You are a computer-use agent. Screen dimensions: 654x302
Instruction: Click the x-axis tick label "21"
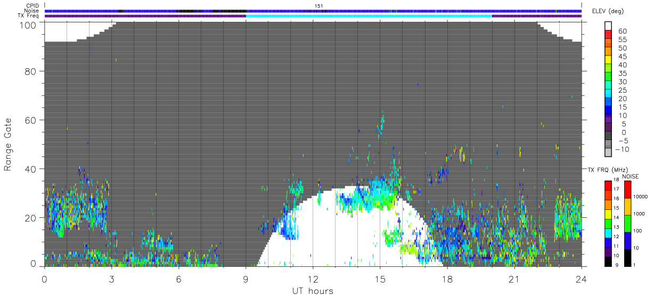514,280
